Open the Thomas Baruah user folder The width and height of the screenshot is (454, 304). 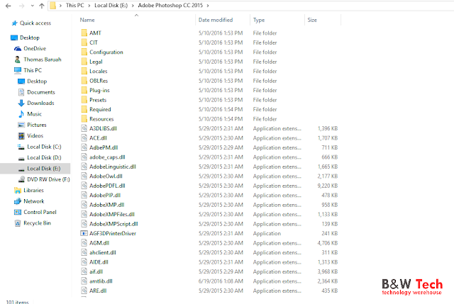tap(38, 60)
